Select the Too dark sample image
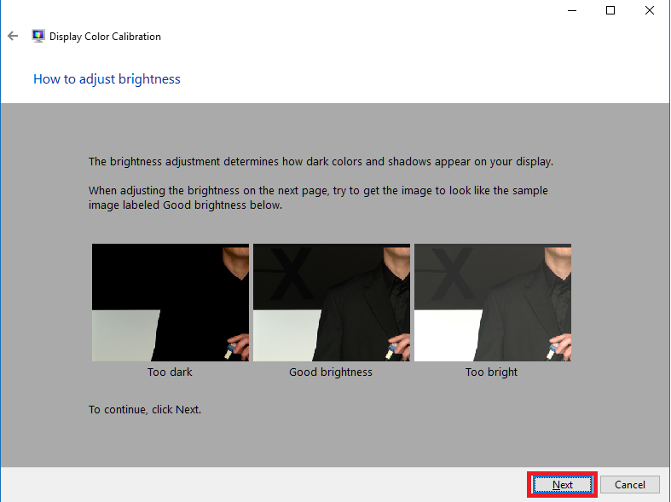The height and width of the screenshot is (502, 671). 171,303
